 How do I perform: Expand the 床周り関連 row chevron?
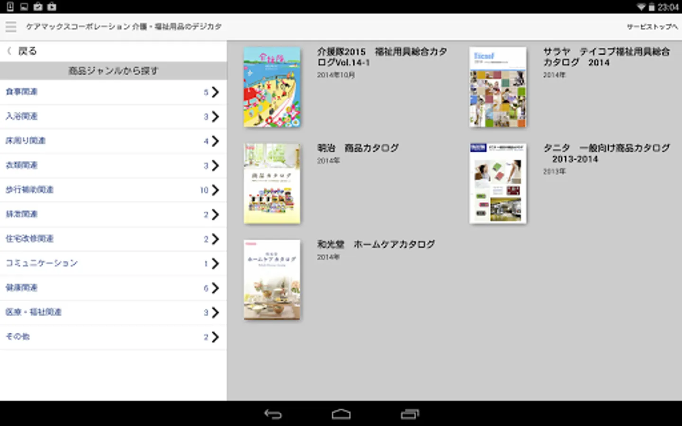(x=215, y=141)
